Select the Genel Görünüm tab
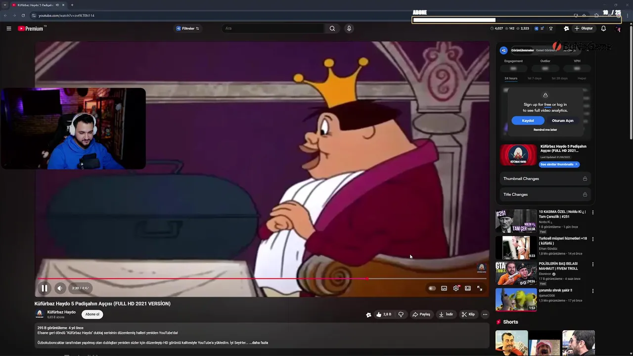This screenshot has width=633, height=356. [546, 50]
